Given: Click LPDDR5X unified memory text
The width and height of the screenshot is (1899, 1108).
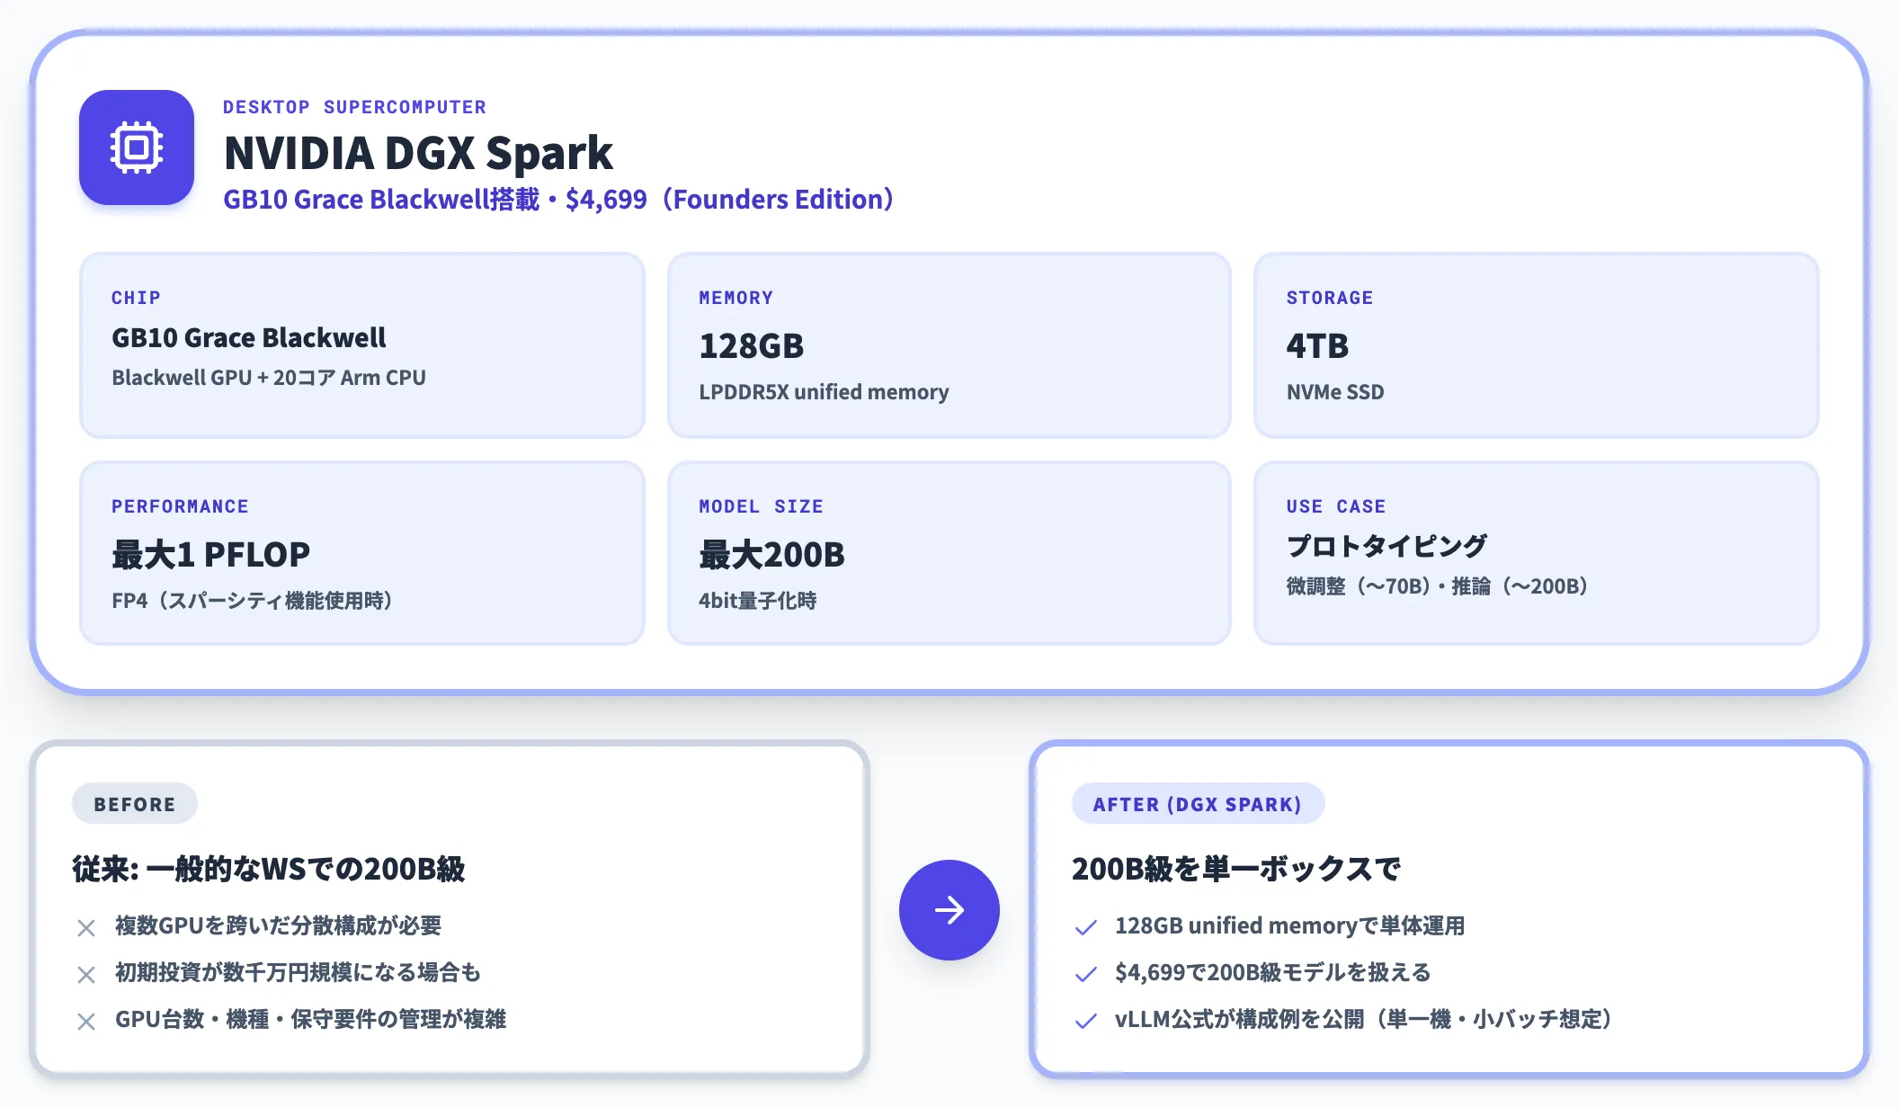Looking at the screenshot, I should [x=824, y=392].
